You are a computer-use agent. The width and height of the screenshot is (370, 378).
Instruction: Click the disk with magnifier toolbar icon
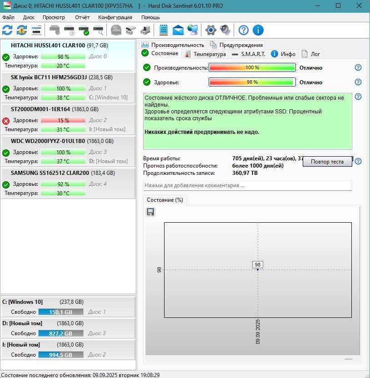point(98,30)
